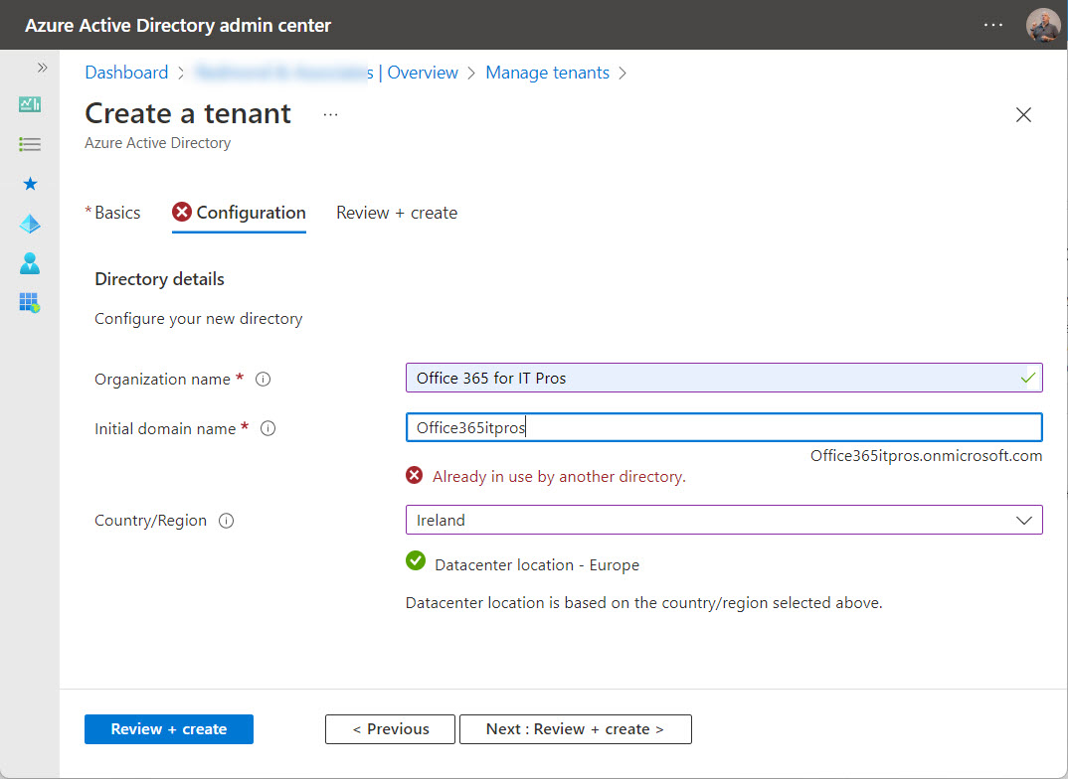Show info tooltip for Country/Region
This screenshot has height=779, width=1068.
[226, 521]
